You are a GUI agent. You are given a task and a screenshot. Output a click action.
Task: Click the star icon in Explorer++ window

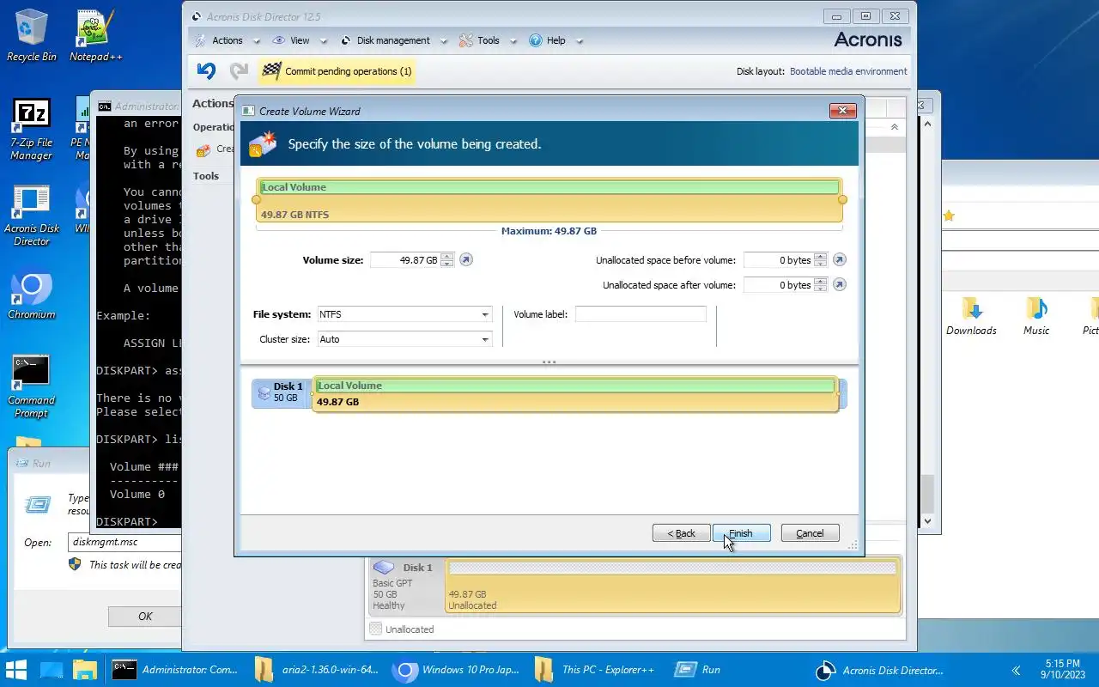tap(949, 216)
